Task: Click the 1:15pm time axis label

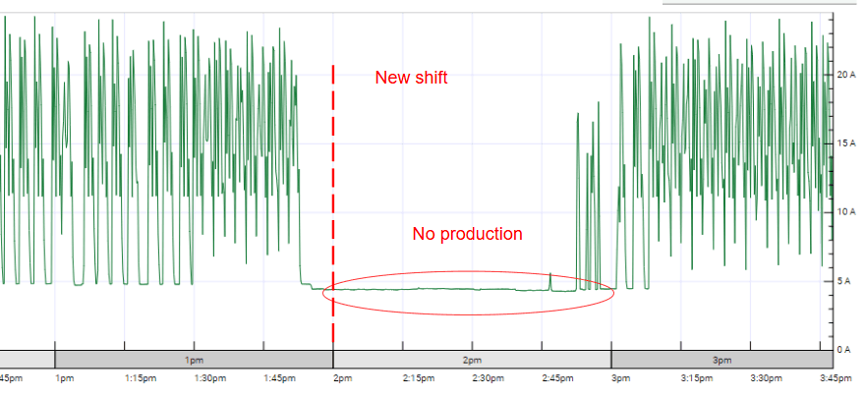Action: tap(141, 378)
